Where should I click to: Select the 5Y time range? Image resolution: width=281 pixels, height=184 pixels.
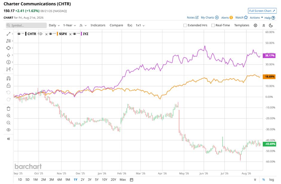pyautogui.click(x=97, y=180)
